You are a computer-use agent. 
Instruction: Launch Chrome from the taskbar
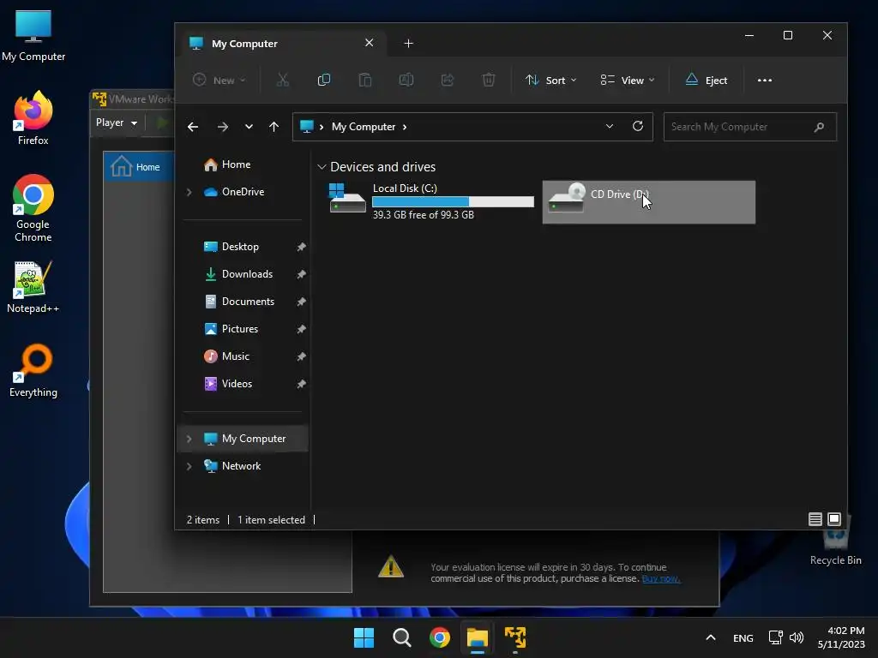[440, 637]
